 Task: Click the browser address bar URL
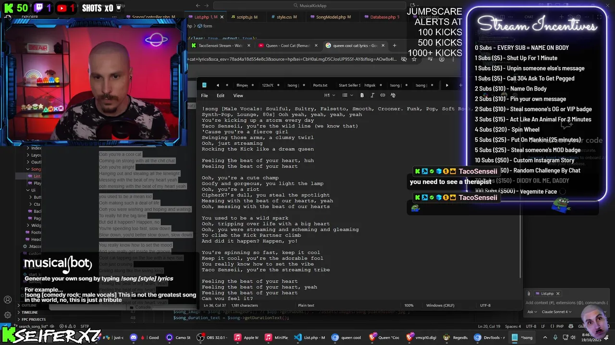[293, 59]
